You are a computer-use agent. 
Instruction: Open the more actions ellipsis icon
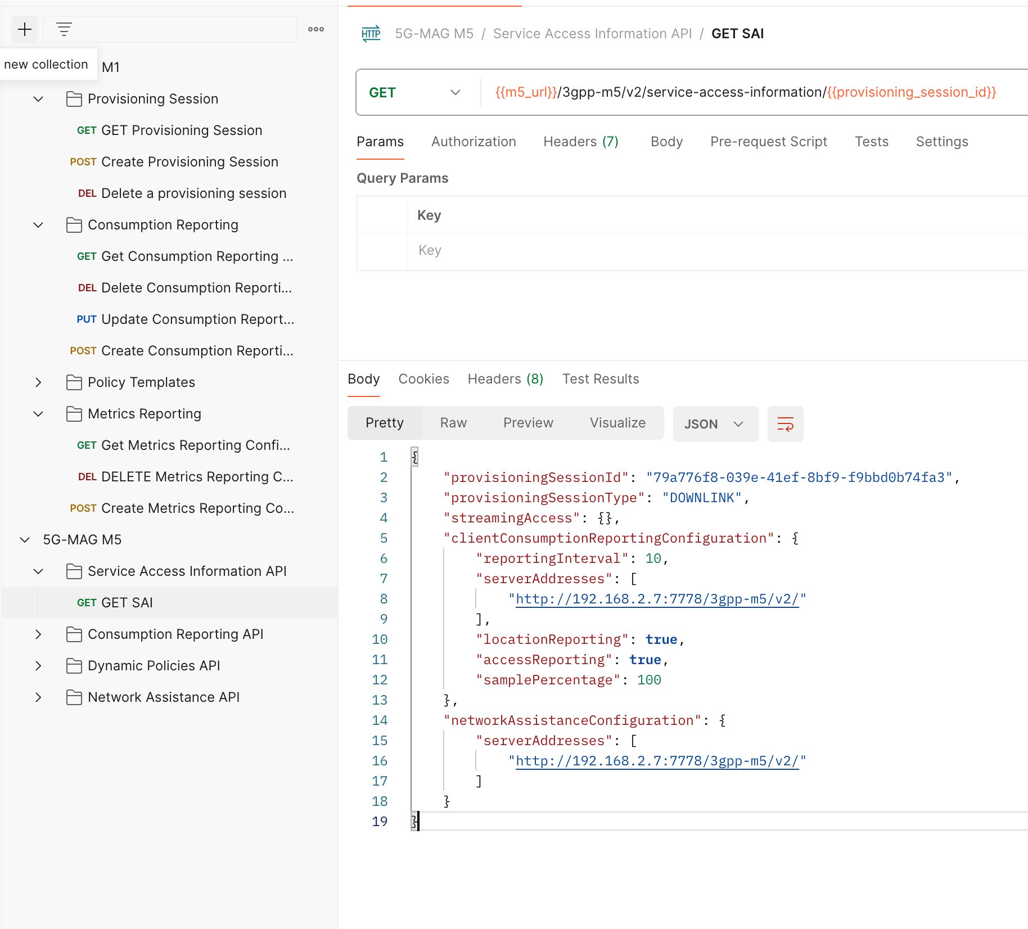click(x=315, y=29)
